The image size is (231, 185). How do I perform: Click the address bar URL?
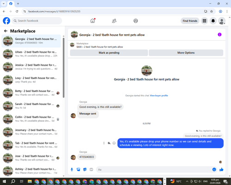54,12
